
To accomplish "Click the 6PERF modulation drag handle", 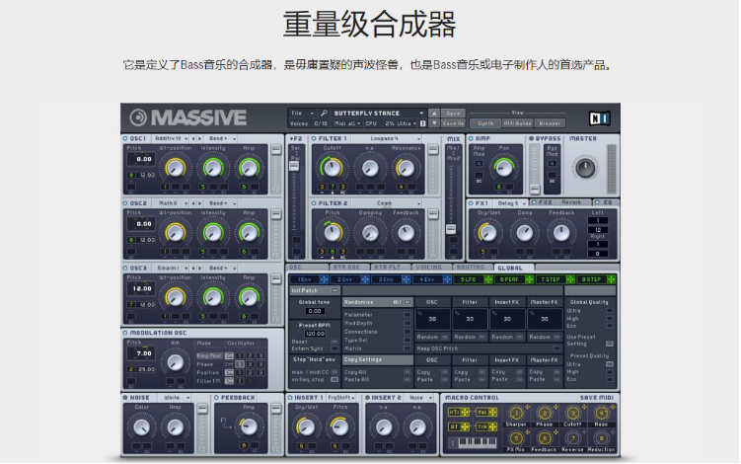I will [x=529, y=279].
